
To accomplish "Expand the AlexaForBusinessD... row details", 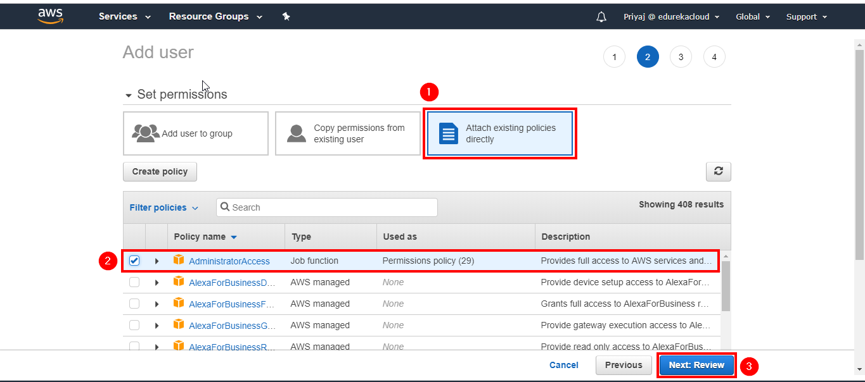I will (157, 283).
